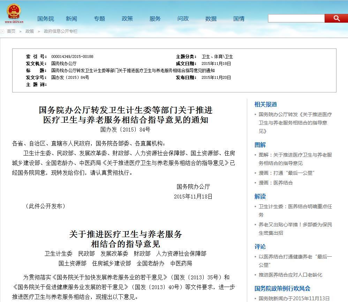Click the 政策 breadcrumb link
Screen dimensions: 348x302
[x=30, y=31]
